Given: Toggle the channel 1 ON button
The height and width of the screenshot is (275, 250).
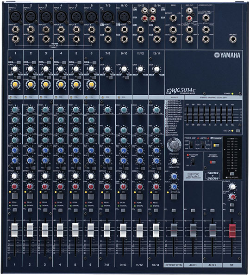Looking at the screenshot, I should [x=15, y=196].
